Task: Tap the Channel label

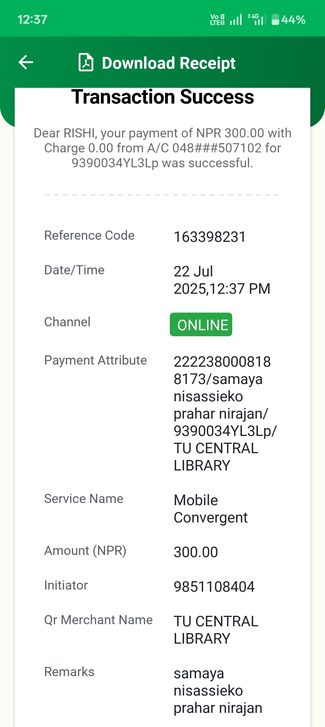Action: [x=67, y=322]
